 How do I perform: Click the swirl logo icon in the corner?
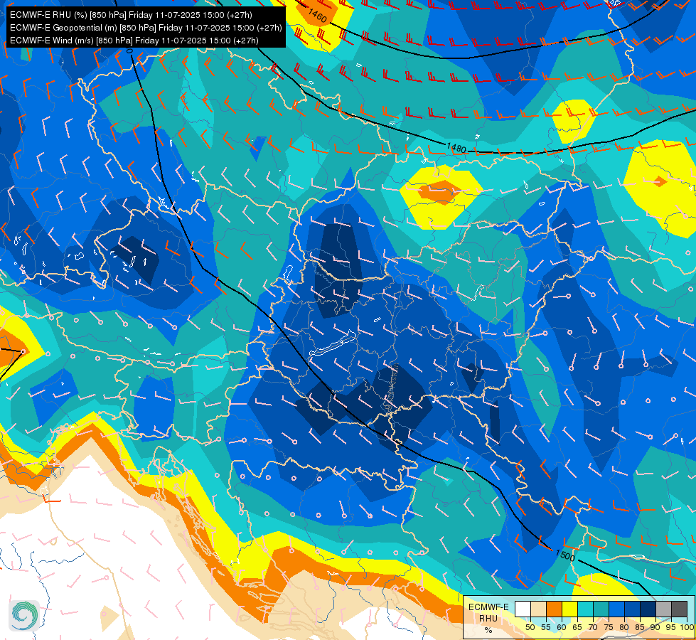[24, 615]
